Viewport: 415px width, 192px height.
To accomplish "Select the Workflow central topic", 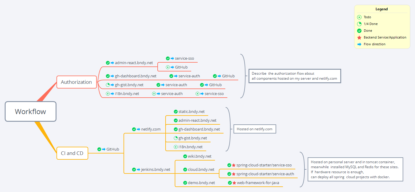I will [x=31, y=111].
